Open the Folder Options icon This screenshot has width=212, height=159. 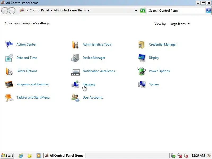click(9, 71)
